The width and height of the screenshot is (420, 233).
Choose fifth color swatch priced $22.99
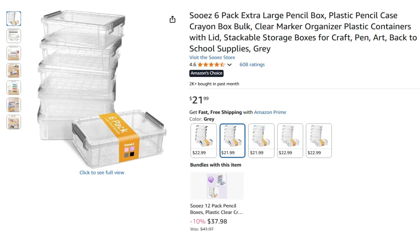pos(319,141)
